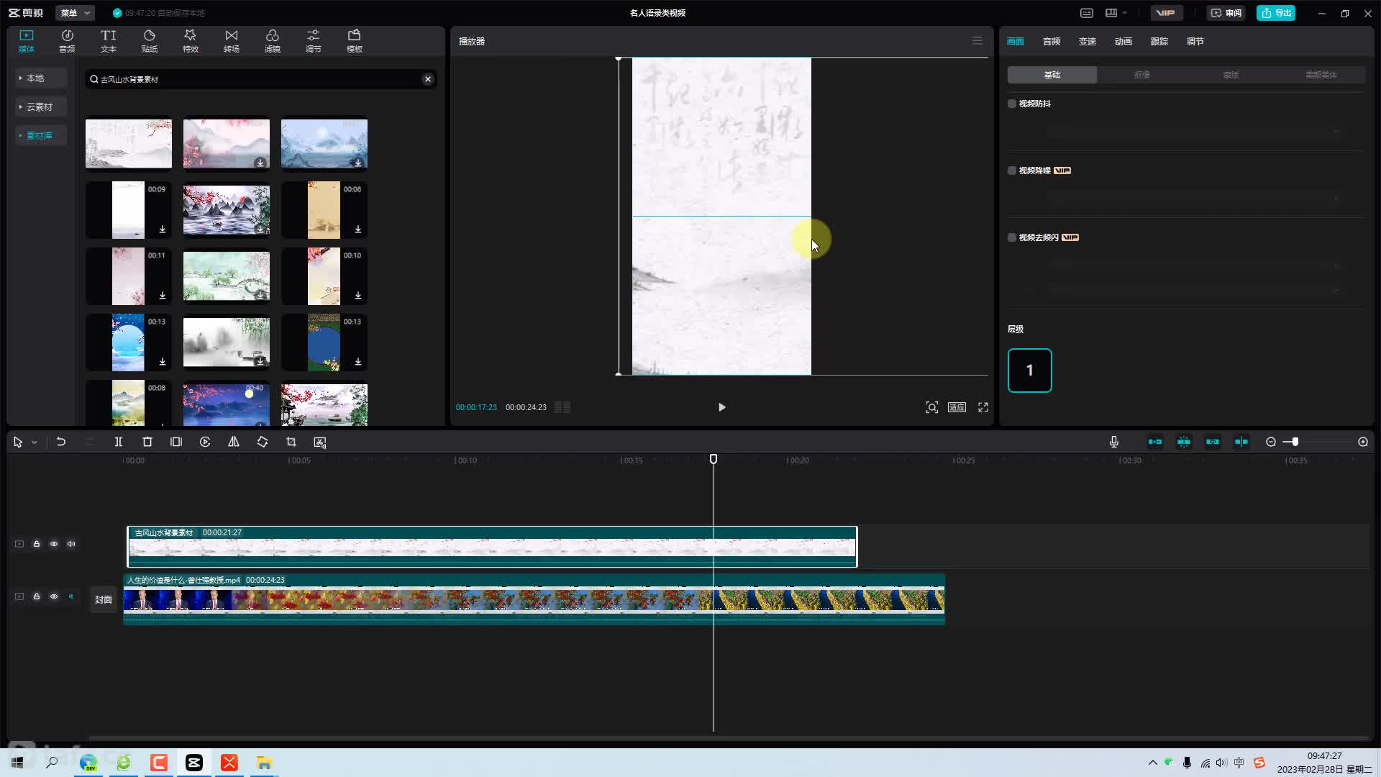Image resolution: width=1381 pixels, height=777 pixels.
Task: Click the freeze frame icon in timeline toolbar
Action: click(176, 442)
